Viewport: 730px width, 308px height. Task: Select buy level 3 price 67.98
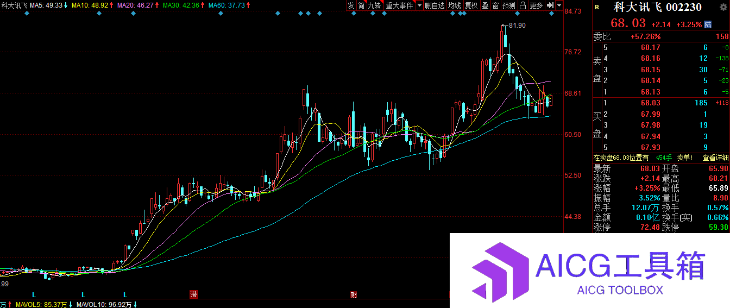[650, 125]
